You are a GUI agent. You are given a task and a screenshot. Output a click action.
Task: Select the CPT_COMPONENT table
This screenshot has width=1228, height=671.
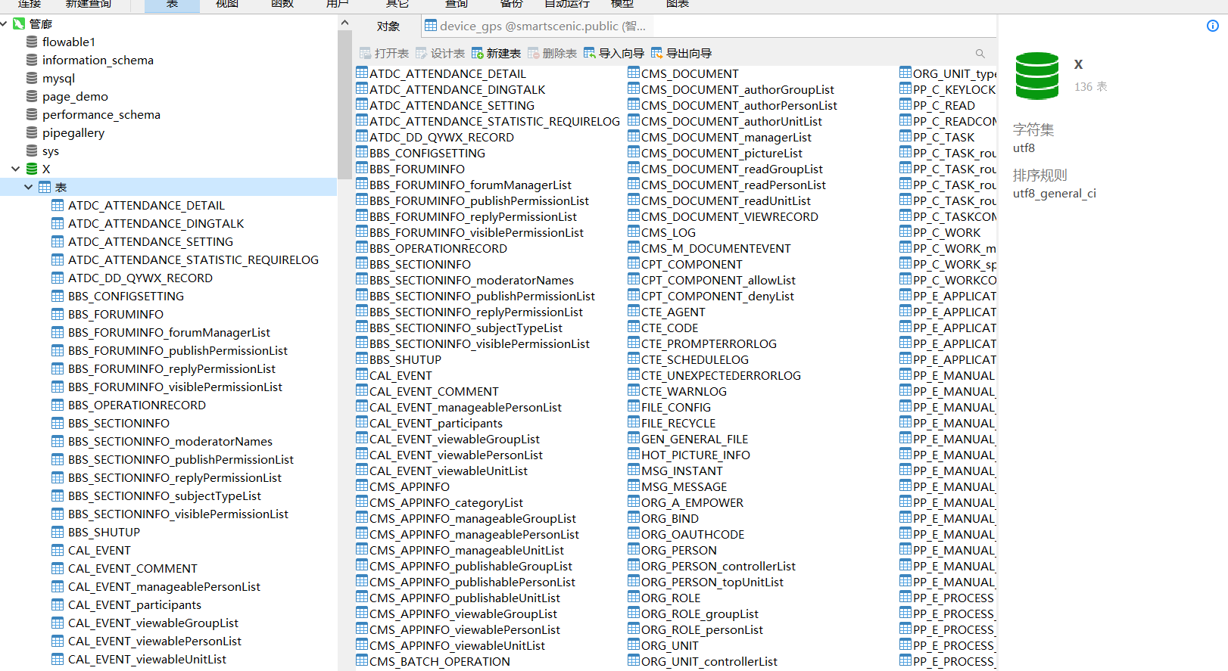click(x=692, y=264)
